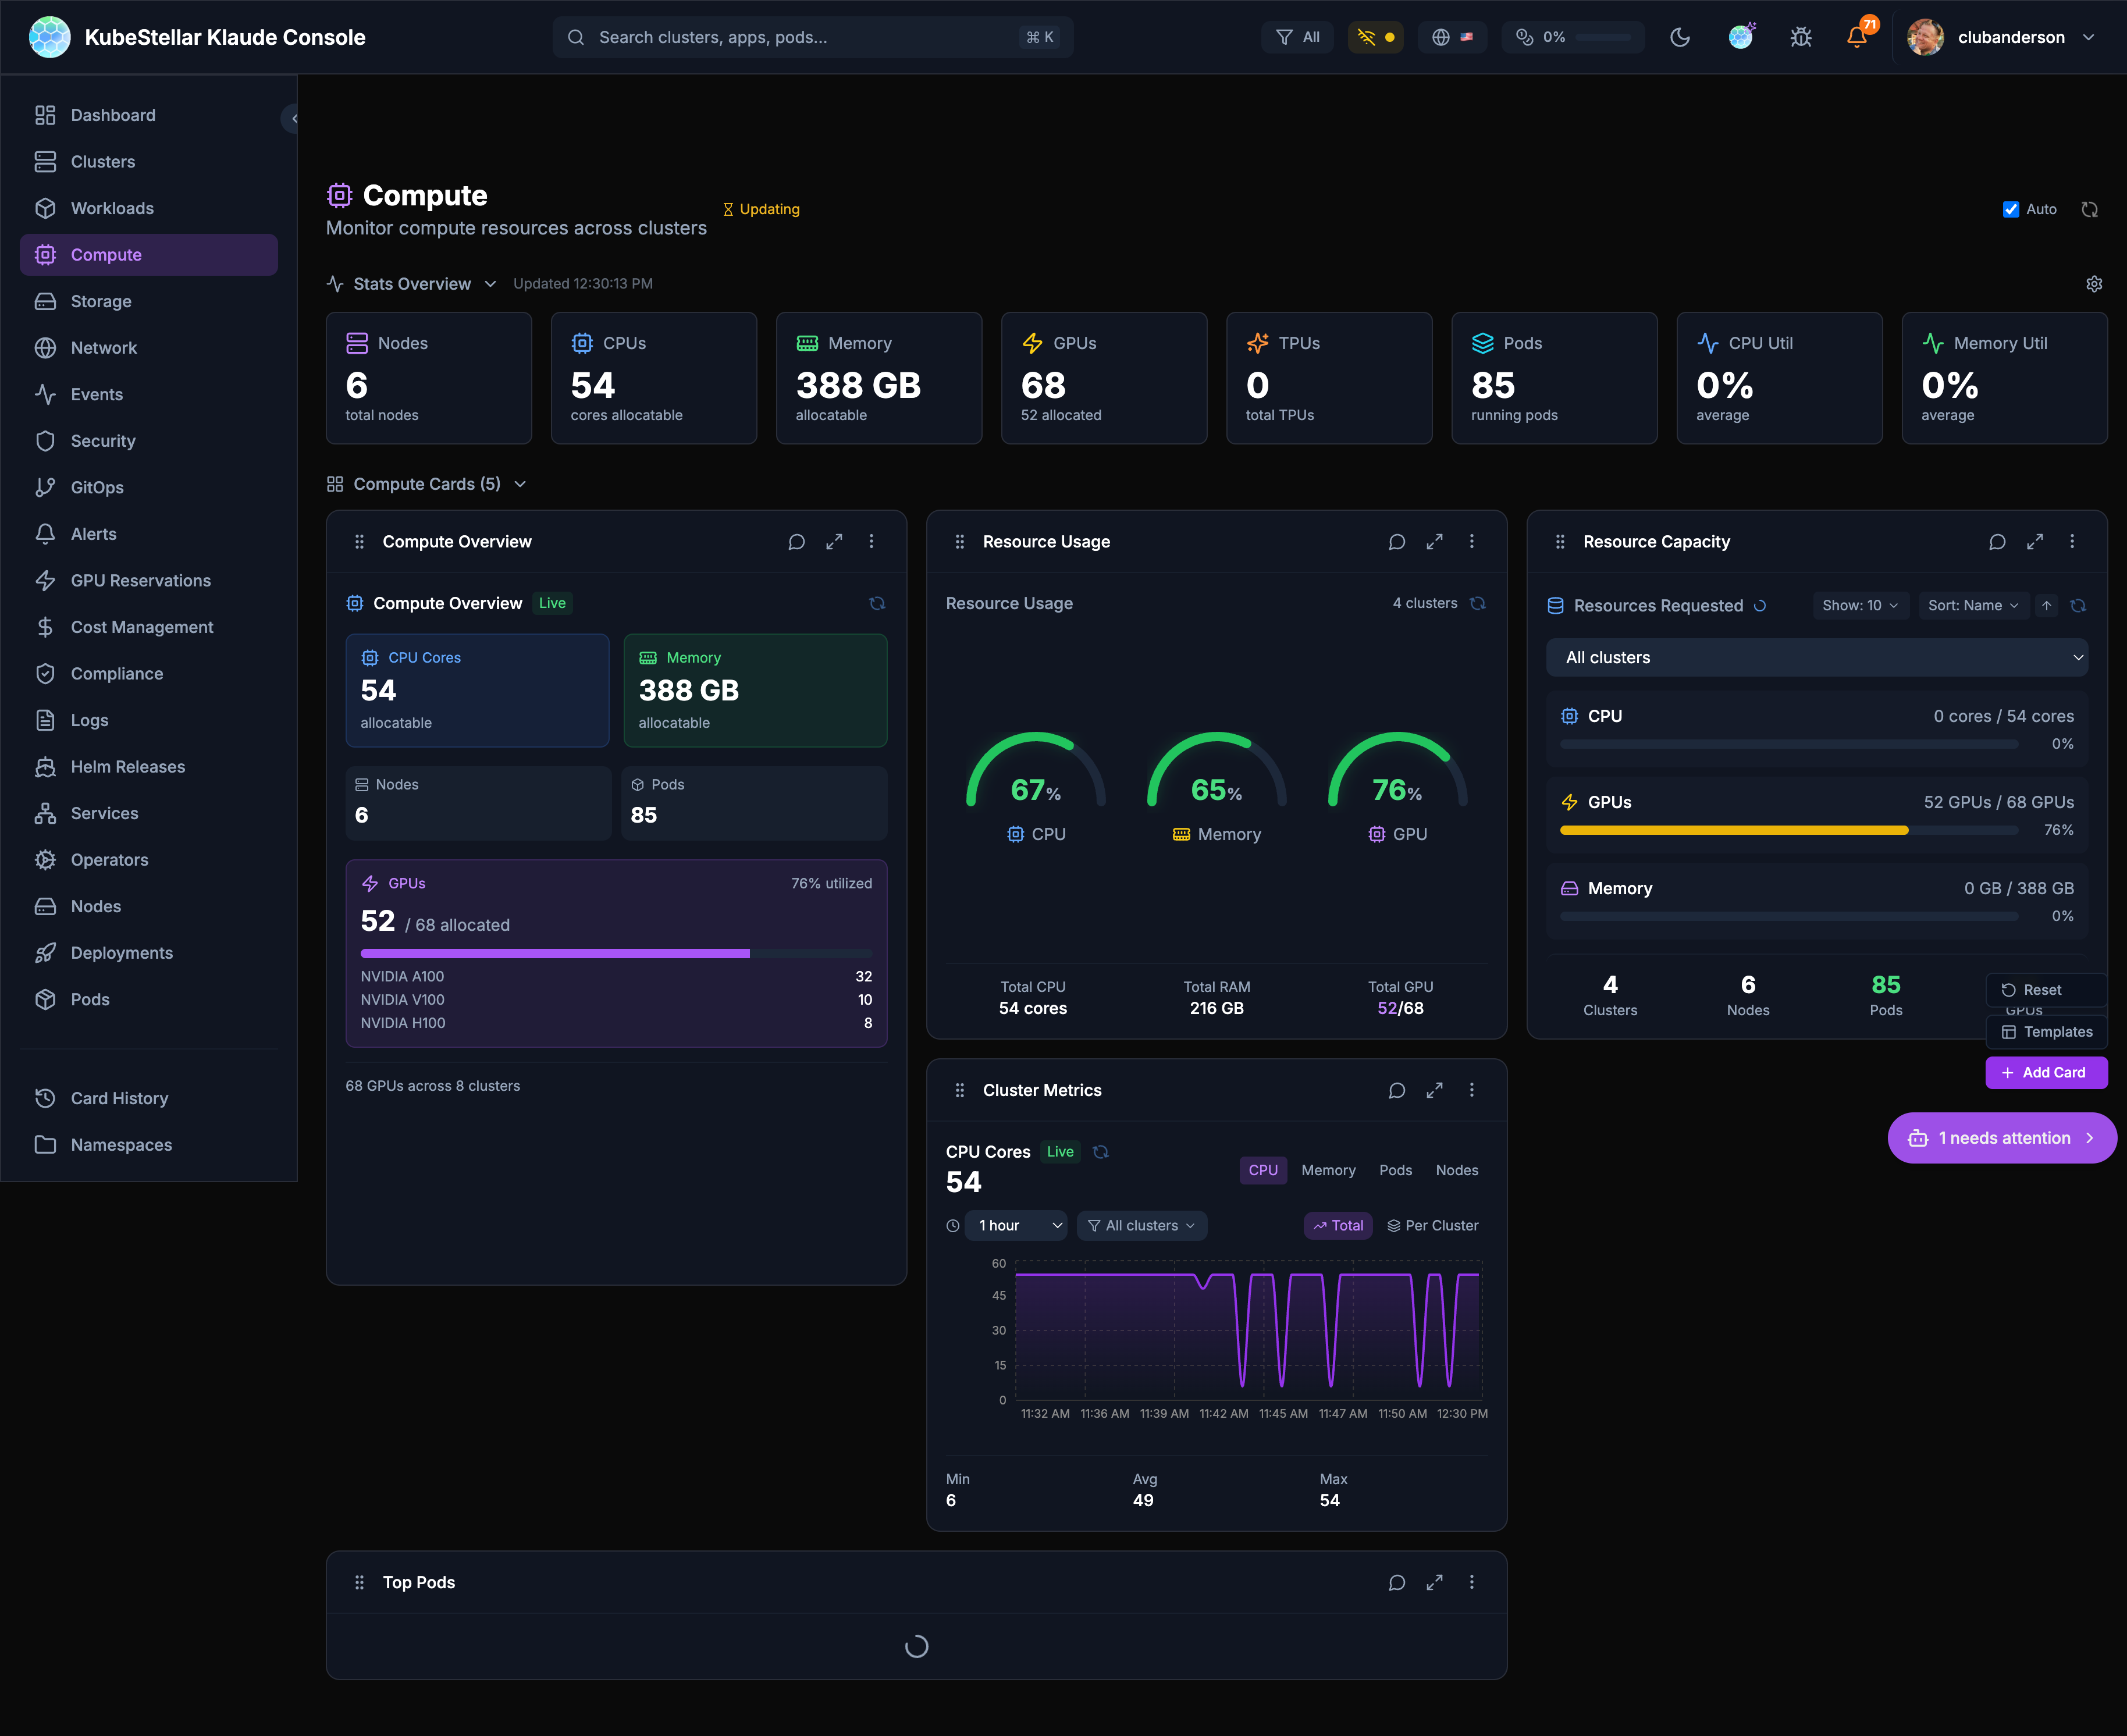This screenshot has height=1736, width=2127.
Task: Click the notifications bell icon
Action: coord(1856,37)
